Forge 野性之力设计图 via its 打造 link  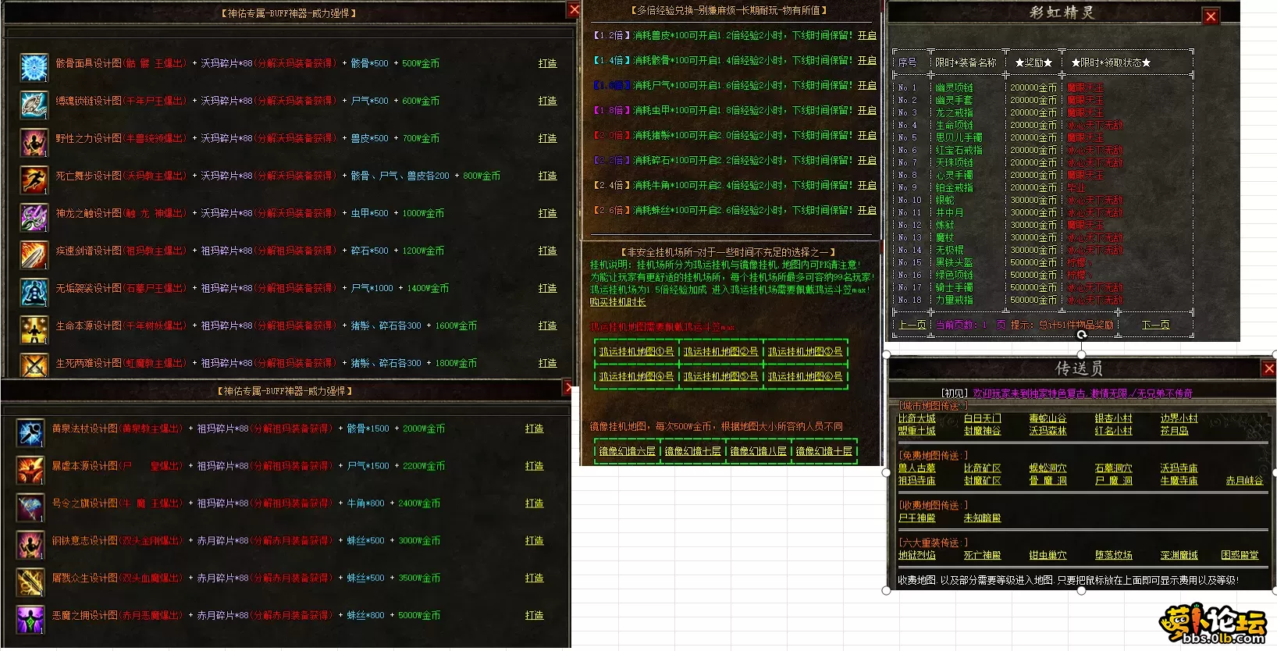click(547, 138)
